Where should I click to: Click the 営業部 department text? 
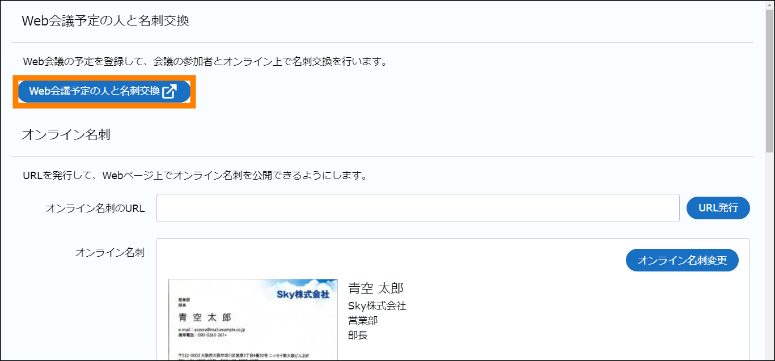[x=363, y=320]
